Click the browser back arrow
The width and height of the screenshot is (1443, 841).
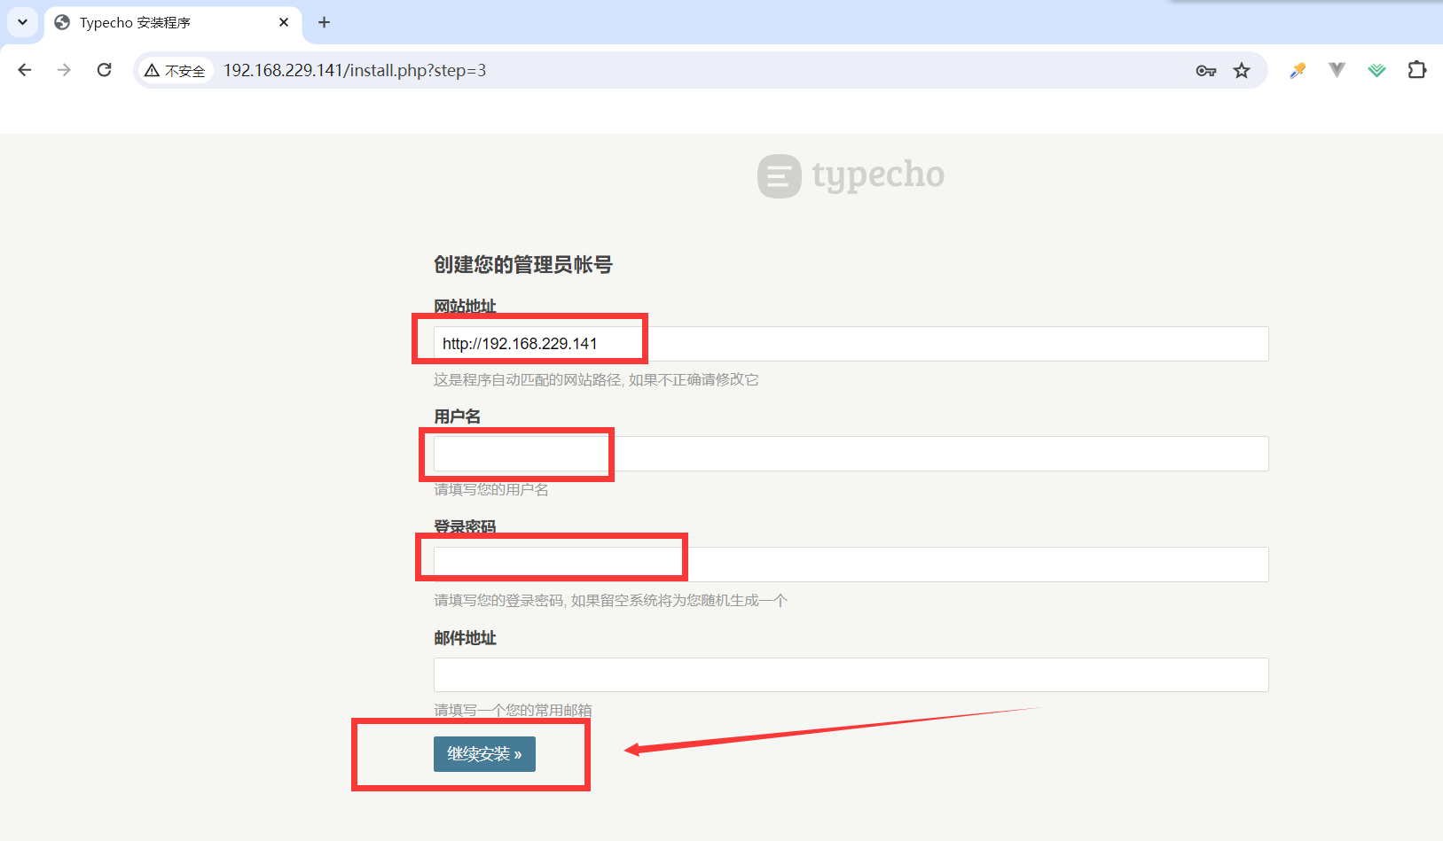[x=25, y=70]
